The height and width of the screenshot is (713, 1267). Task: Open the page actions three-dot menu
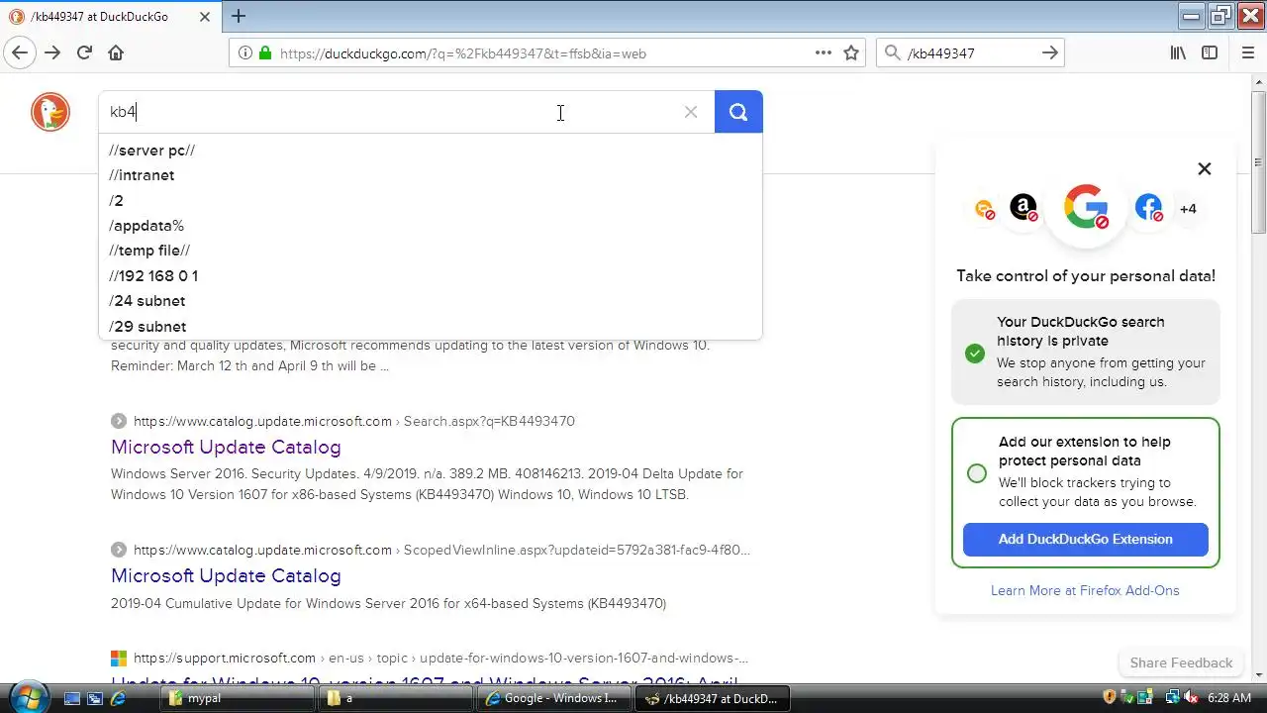pos(823,53)
